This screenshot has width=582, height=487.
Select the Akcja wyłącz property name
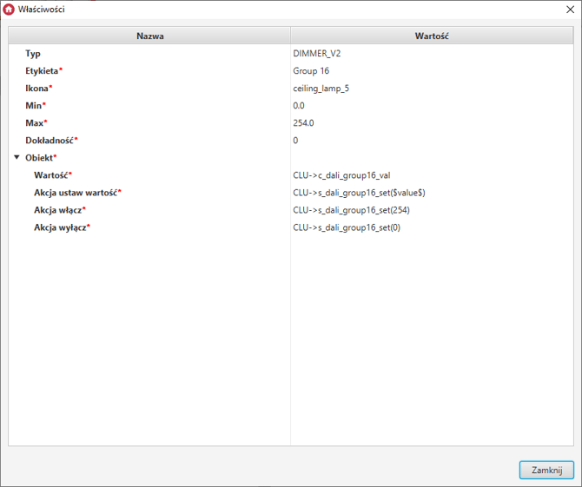tap(62, 227)
